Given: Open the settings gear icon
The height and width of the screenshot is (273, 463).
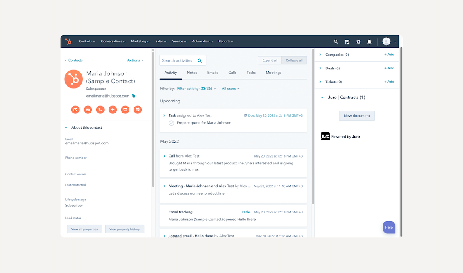Looking at the screenshot, I should 358,41.
